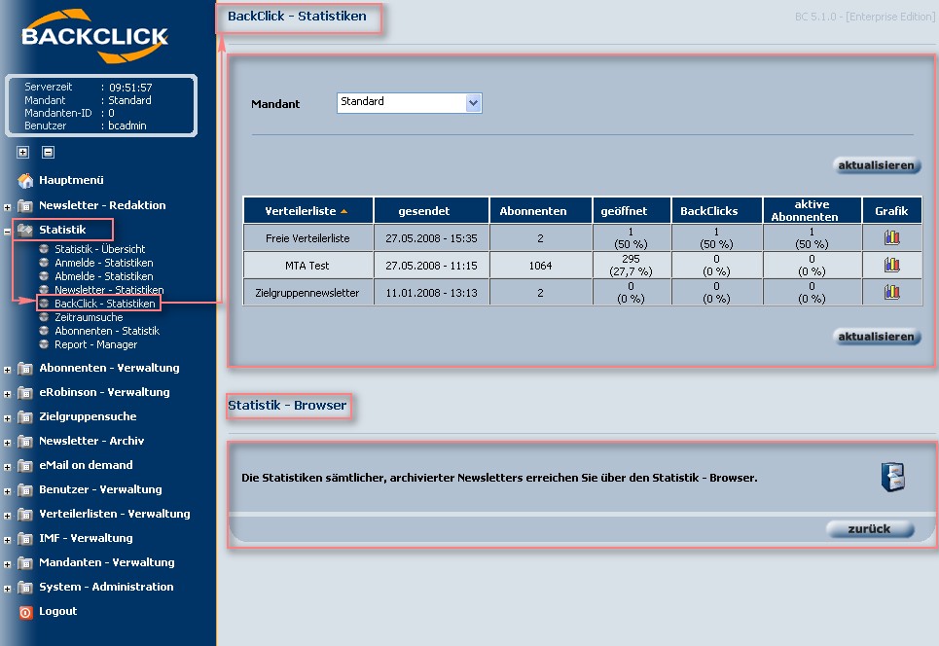The image size is (939, 646).
Task: Click the Hauptmenü home icon
Action: click(x=25, y=180)
